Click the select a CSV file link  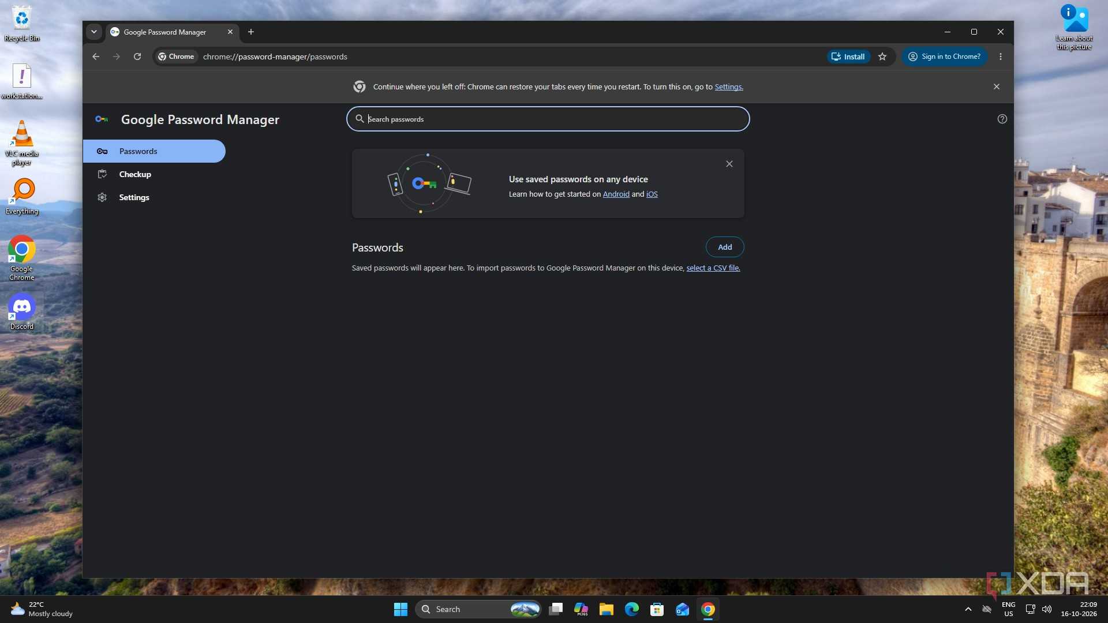pos(713,268)
